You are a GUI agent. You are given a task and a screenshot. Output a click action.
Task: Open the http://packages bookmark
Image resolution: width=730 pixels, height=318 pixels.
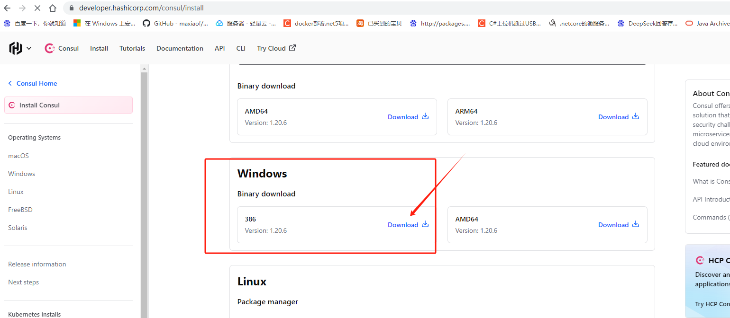pos(440,23)
